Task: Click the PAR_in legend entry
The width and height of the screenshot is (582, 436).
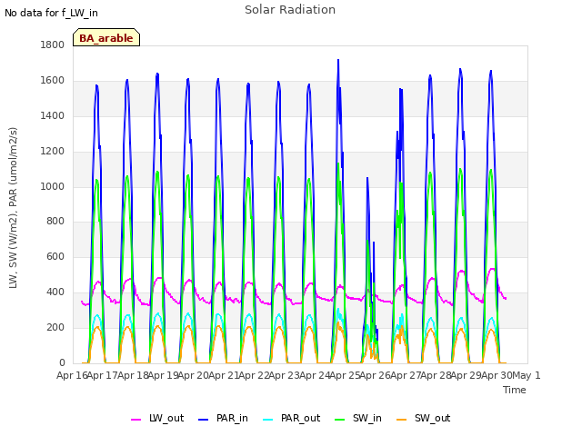Action: 223,418
